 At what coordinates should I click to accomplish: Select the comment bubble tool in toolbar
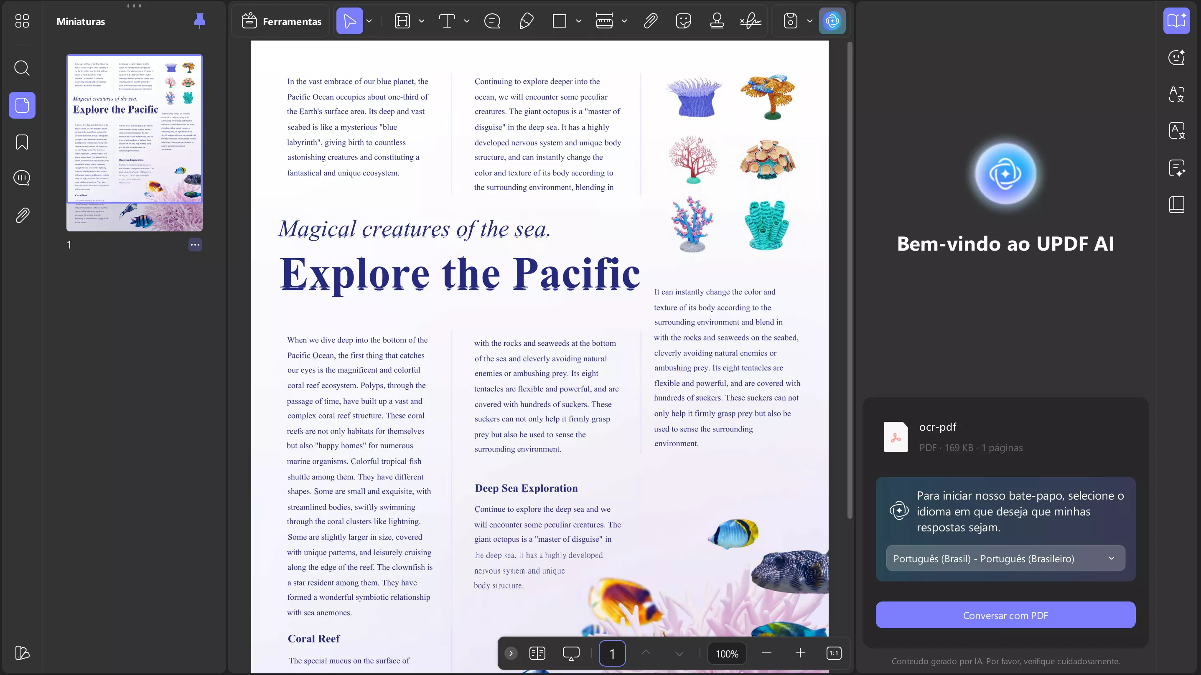click(x=492, y=21)
